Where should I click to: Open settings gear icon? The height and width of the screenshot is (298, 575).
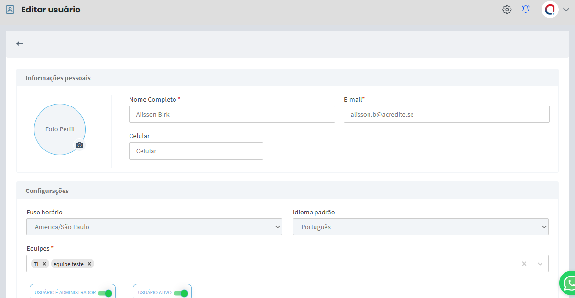507,10
